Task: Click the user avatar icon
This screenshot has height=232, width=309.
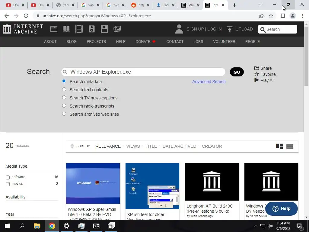Action: (x=179, y=29)
